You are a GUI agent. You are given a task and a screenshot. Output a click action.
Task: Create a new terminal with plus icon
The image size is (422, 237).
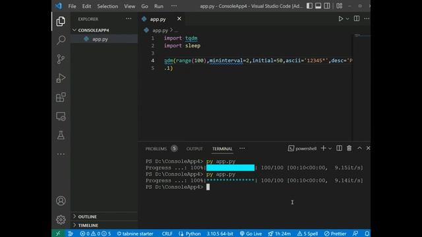click(x=323, y=148)
